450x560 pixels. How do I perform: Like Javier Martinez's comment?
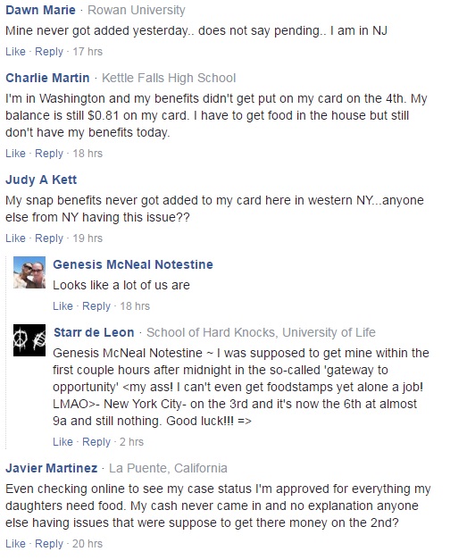[x=15, y=544]
